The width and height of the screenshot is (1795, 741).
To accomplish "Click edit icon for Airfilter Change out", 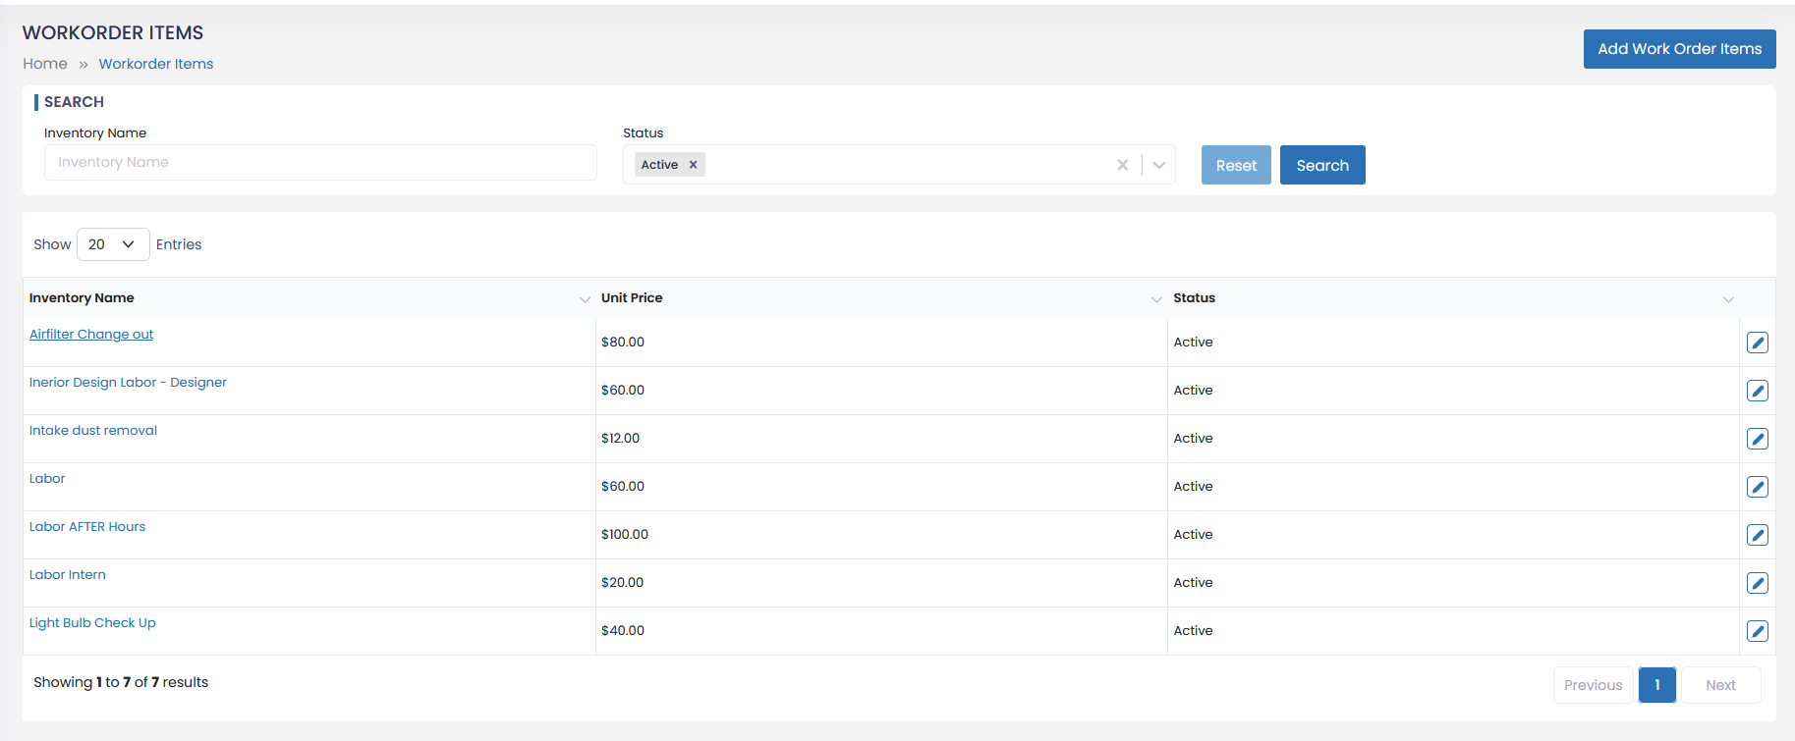I will tap(1757, 343).
